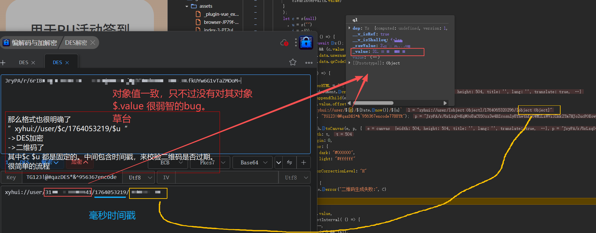Viewport: 596px width, 233px height.
Task: Click the swap input/output arrows icon
Action: (289, 162)
